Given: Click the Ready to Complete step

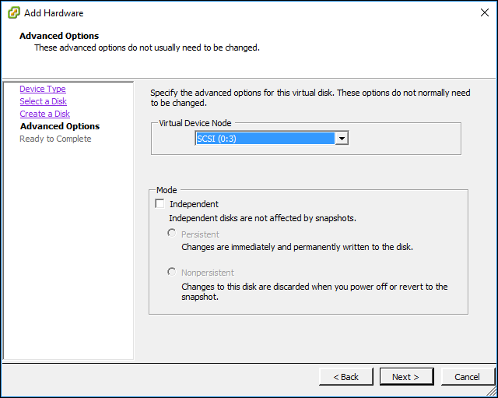Looking at the screenshot, I should pyautogui.click(x=55, y=139).
